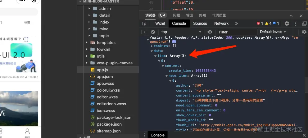Screen dimensions: 308x138
Task: Toggle the console sidebar panel icon
Action: 144,32
